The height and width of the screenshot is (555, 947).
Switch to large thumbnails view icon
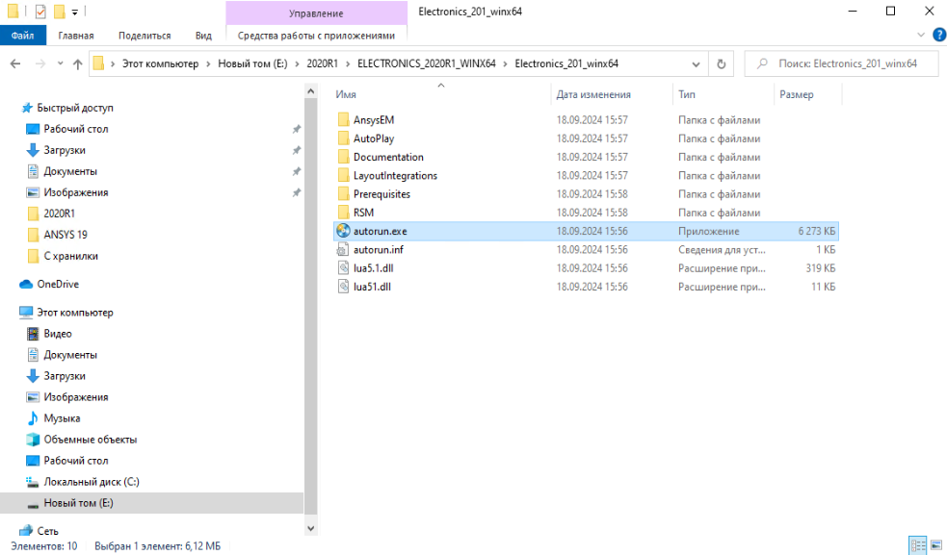[x=936, y=545]
